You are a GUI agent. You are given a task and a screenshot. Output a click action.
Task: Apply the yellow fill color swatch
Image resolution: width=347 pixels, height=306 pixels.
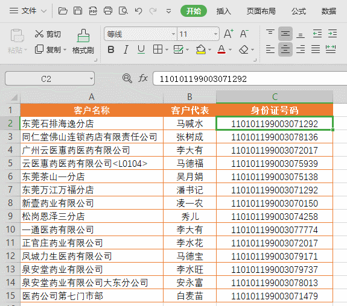point(201,50)
